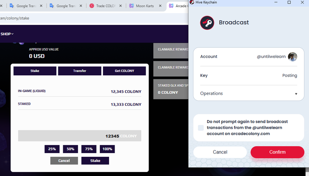Image resolution: width=309 pixels, height=176 pixels.
Task: Click the Trade COLONY tab favicon
Action: 92,6
